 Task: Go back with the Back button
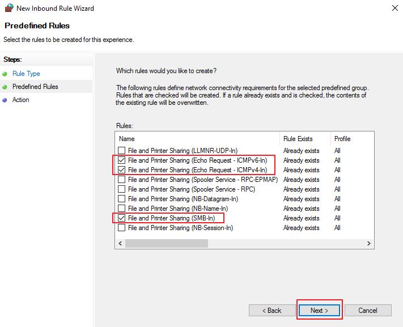(272, 311)
